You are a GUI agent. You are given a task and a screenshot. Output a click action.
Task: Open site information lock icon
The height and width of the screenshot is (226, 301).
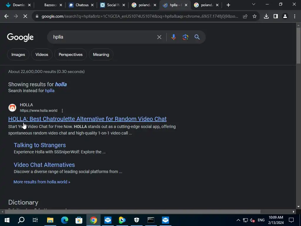(x=37, y=16)
